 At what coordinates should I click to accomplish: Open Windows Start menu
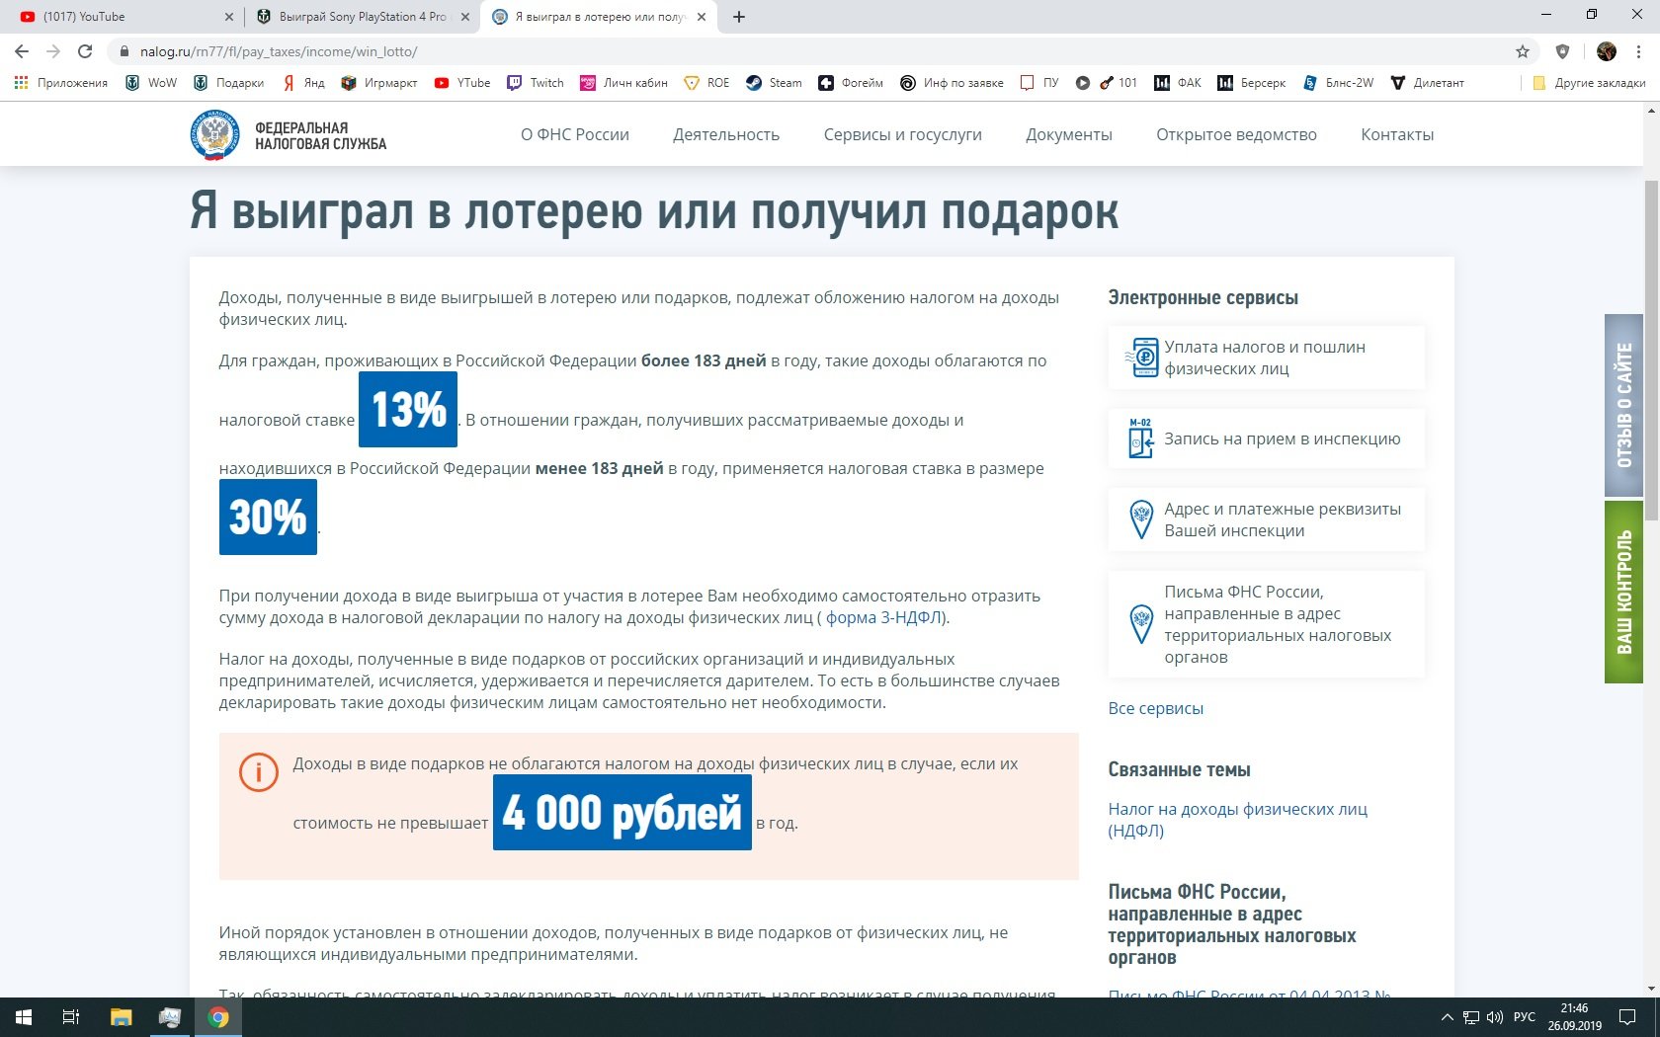24,1017
